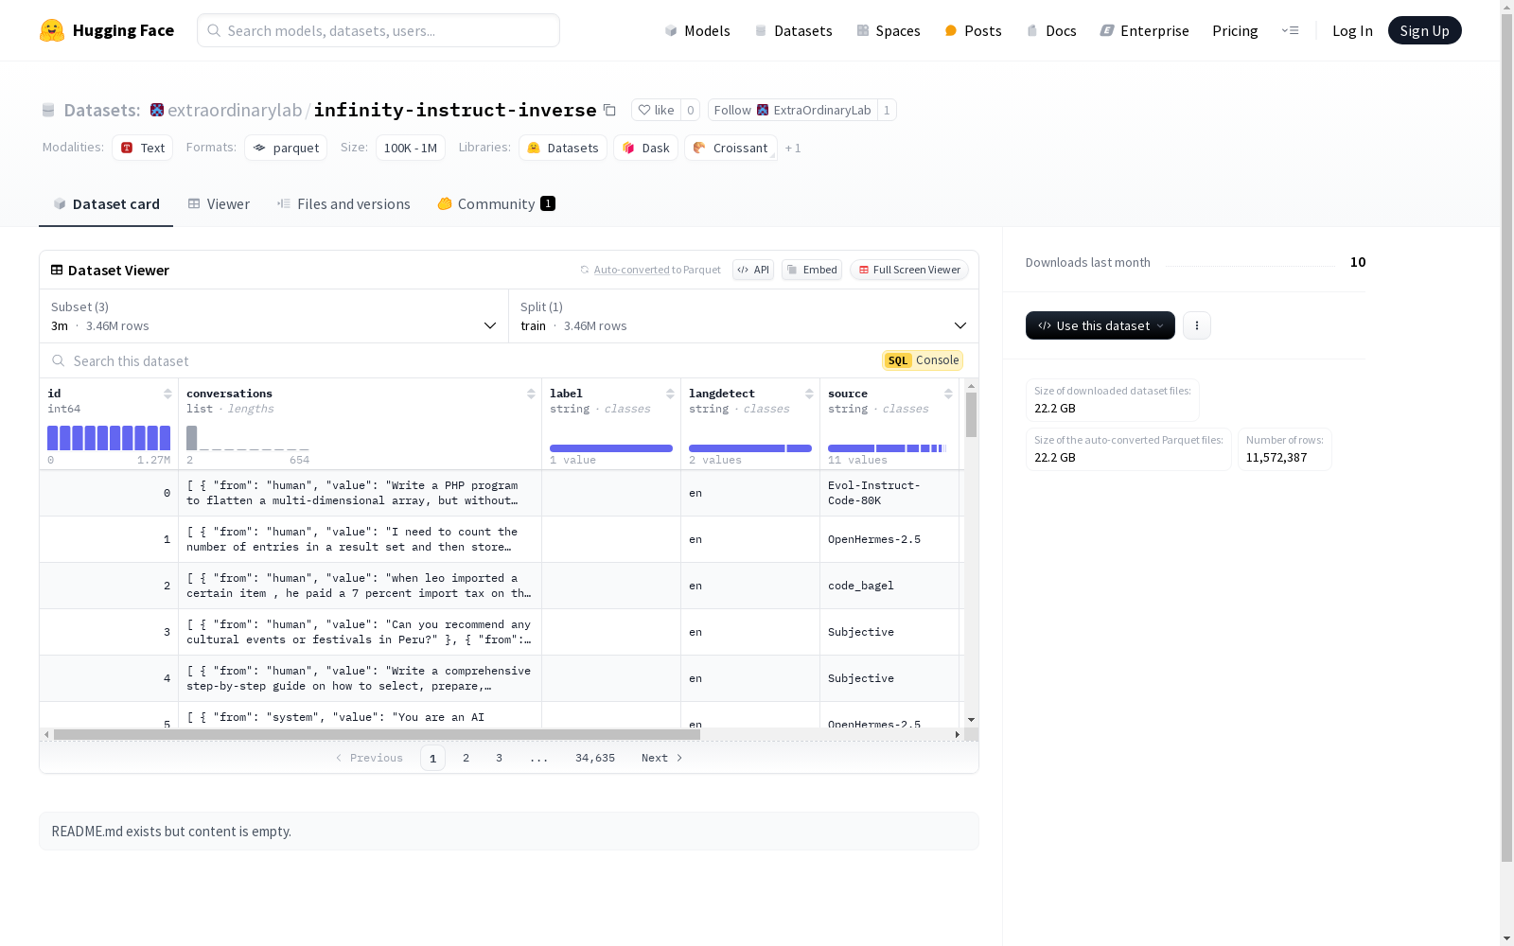Click the code_bagel source cell
1514x946 pixels.
click(889, 586)
